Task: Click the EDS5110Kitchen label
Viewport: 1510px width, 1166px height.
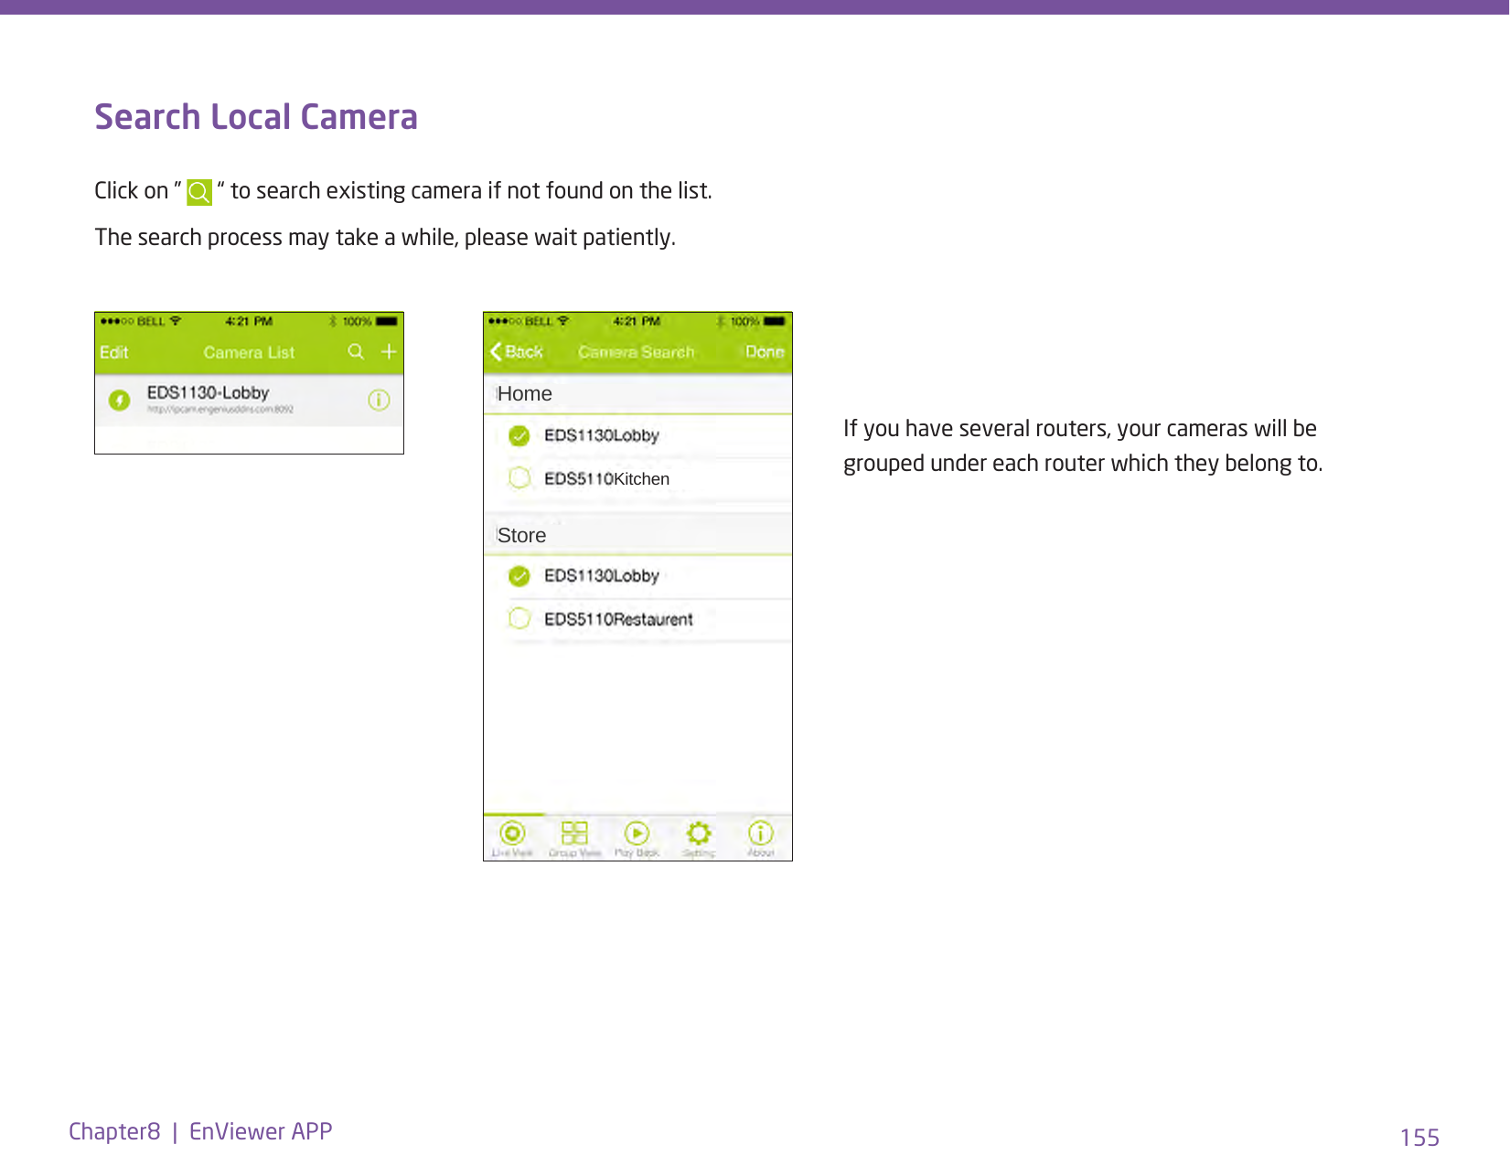Action: 606,479
